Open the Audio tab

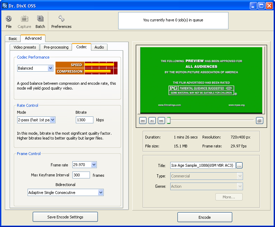(x=99, y=47)
